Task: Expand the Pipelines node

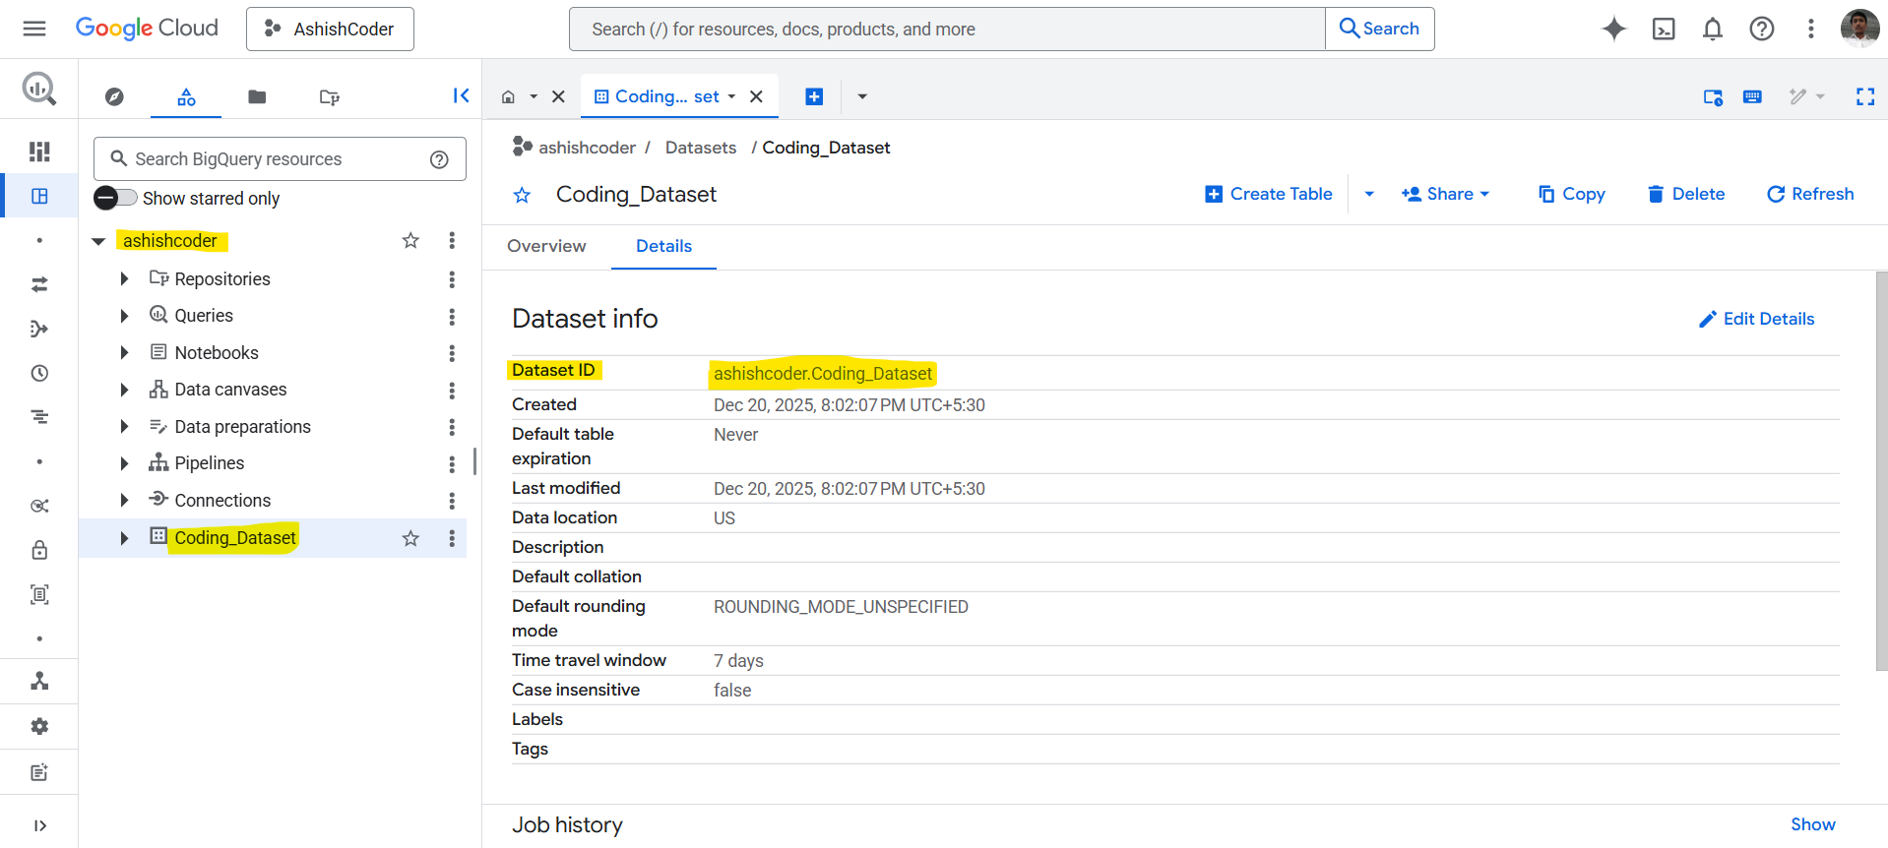Action: 124,463
